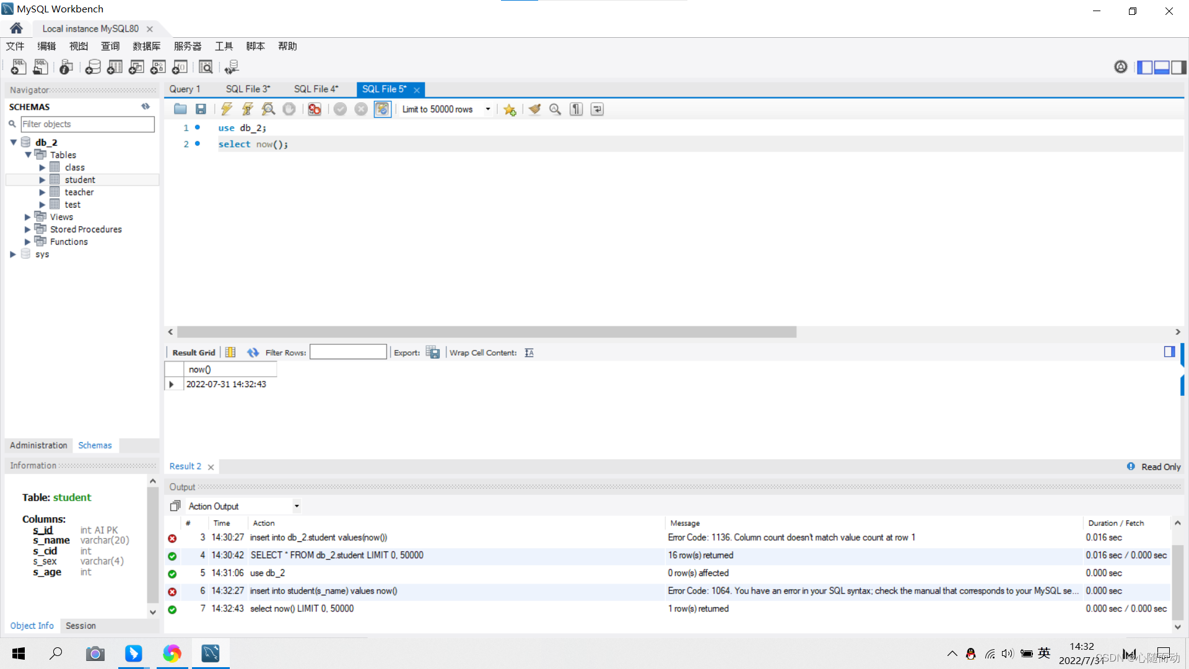This screenshot has width=1189, height=669.
Task: Toggle word wrap in editor
Action: [x=597, y=109]
